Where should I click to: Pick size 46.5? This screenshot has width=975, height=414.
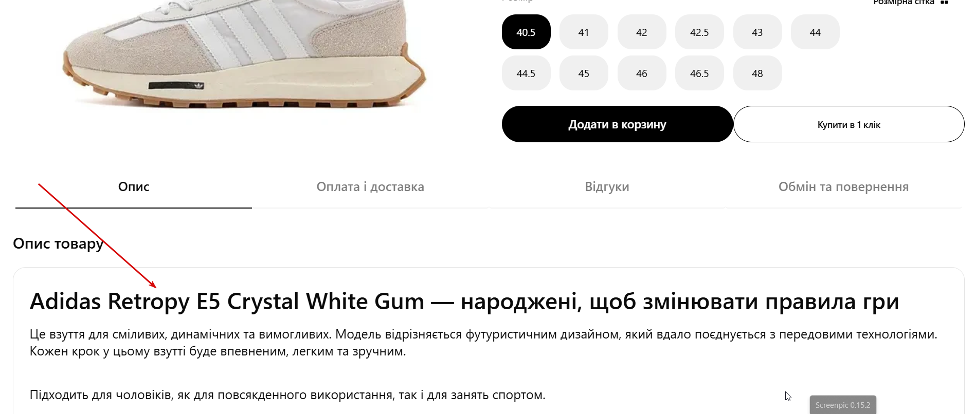tap(699, 73)
